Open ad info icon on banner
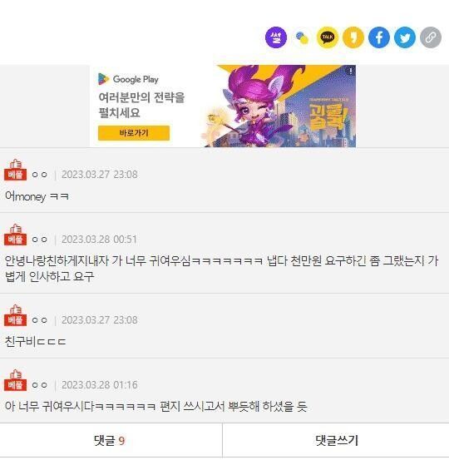This screenshot has height=460, width=449. point(350,71)
